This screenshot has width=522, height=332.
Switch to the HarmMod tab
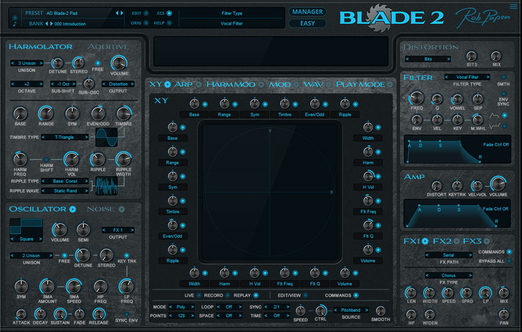(231, 84)
